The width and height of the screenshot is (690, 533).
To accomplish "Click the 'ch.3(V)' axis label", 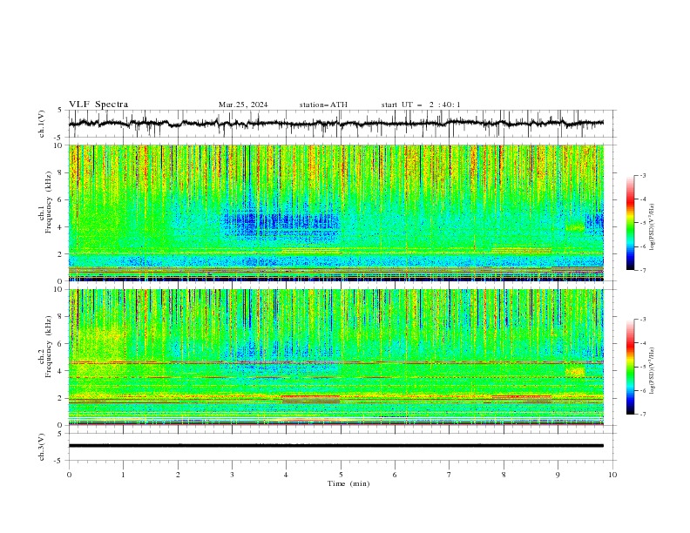I will [x=42, y=447].
